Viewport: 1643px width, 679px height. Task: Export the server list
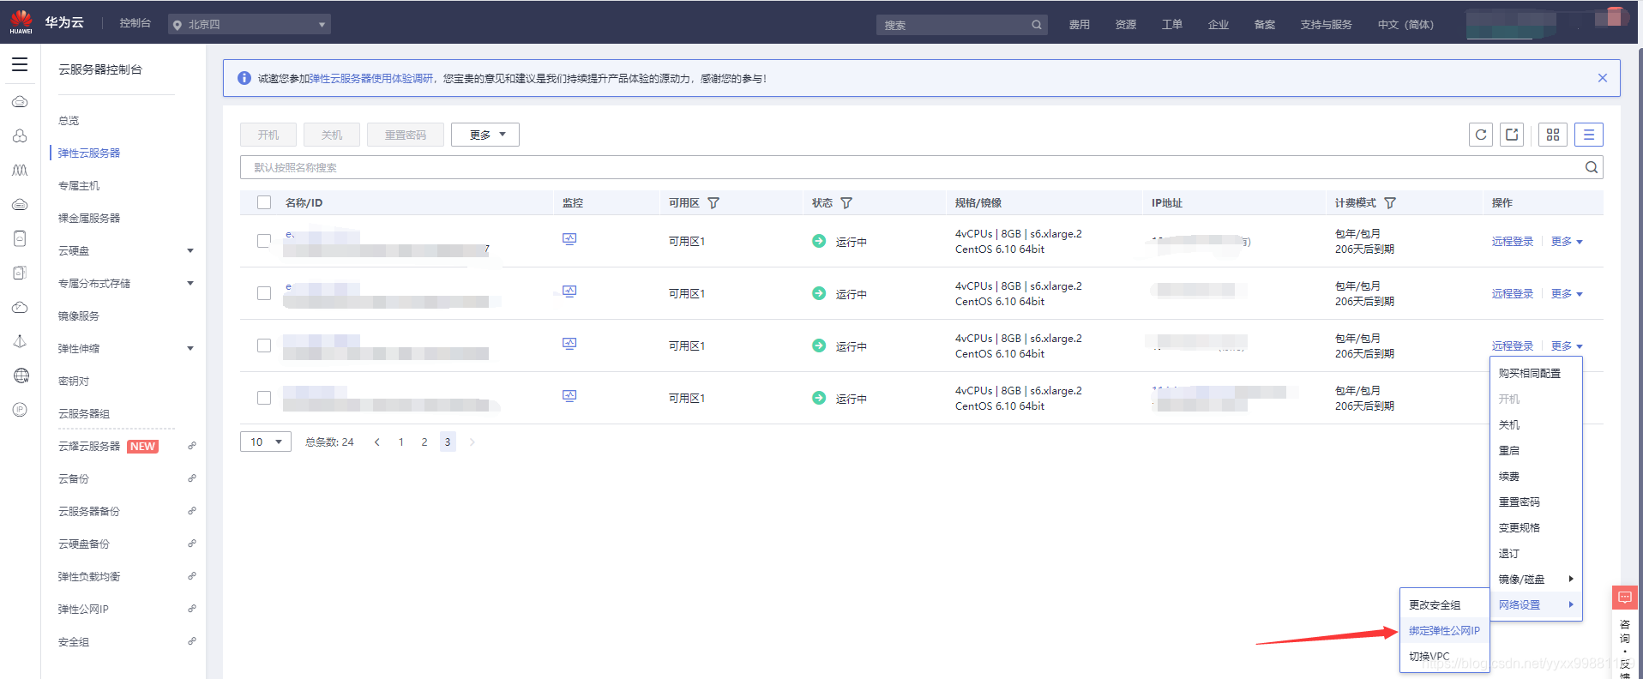[x=1512, y=135]
